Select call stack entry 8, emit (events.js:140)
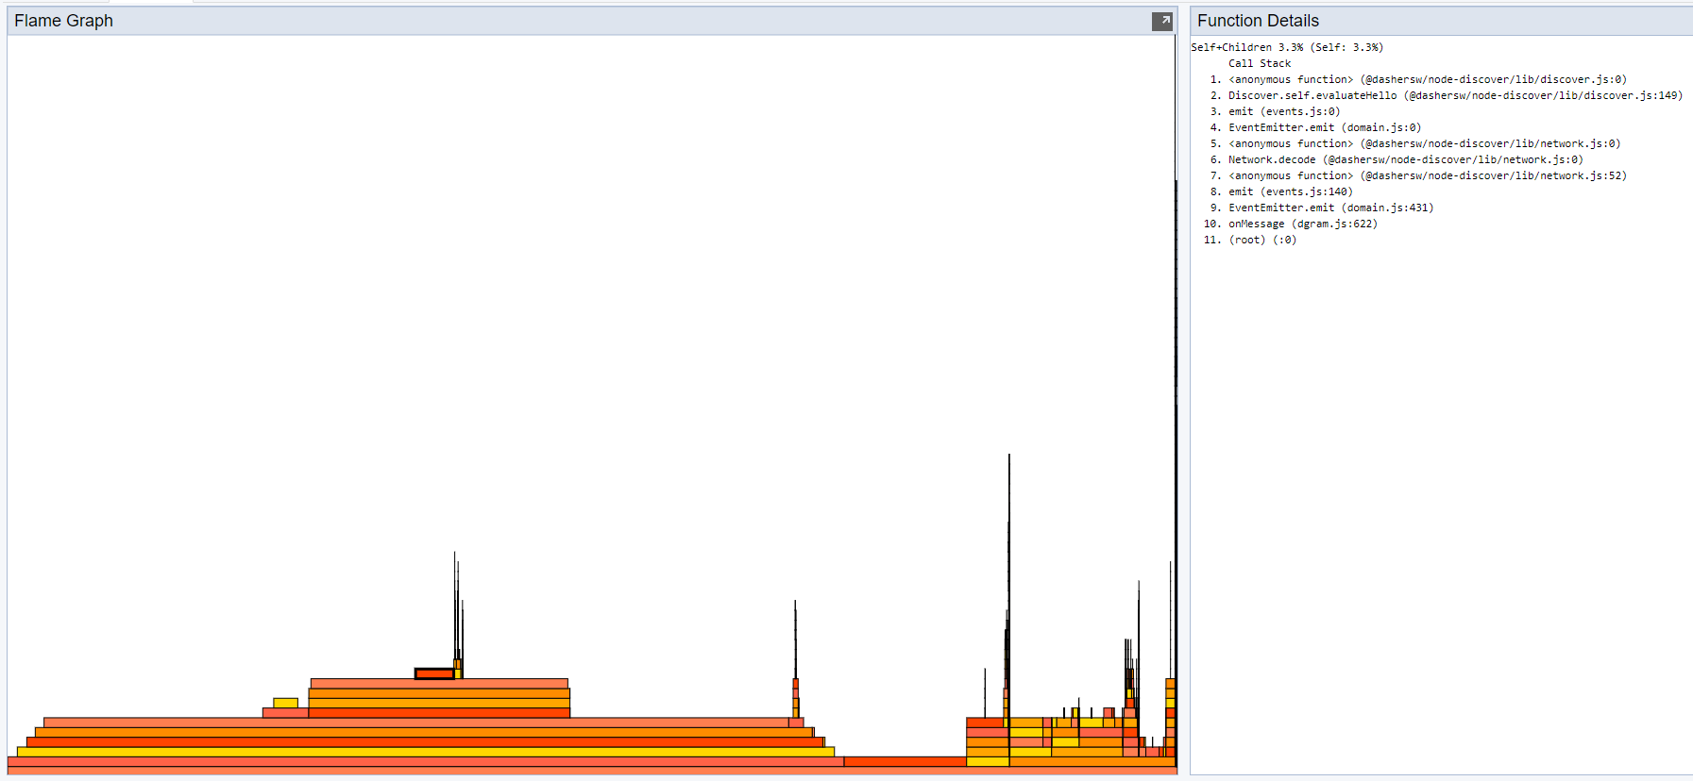The height and width of the screenshot is (781, 1693). (1290, 191)
